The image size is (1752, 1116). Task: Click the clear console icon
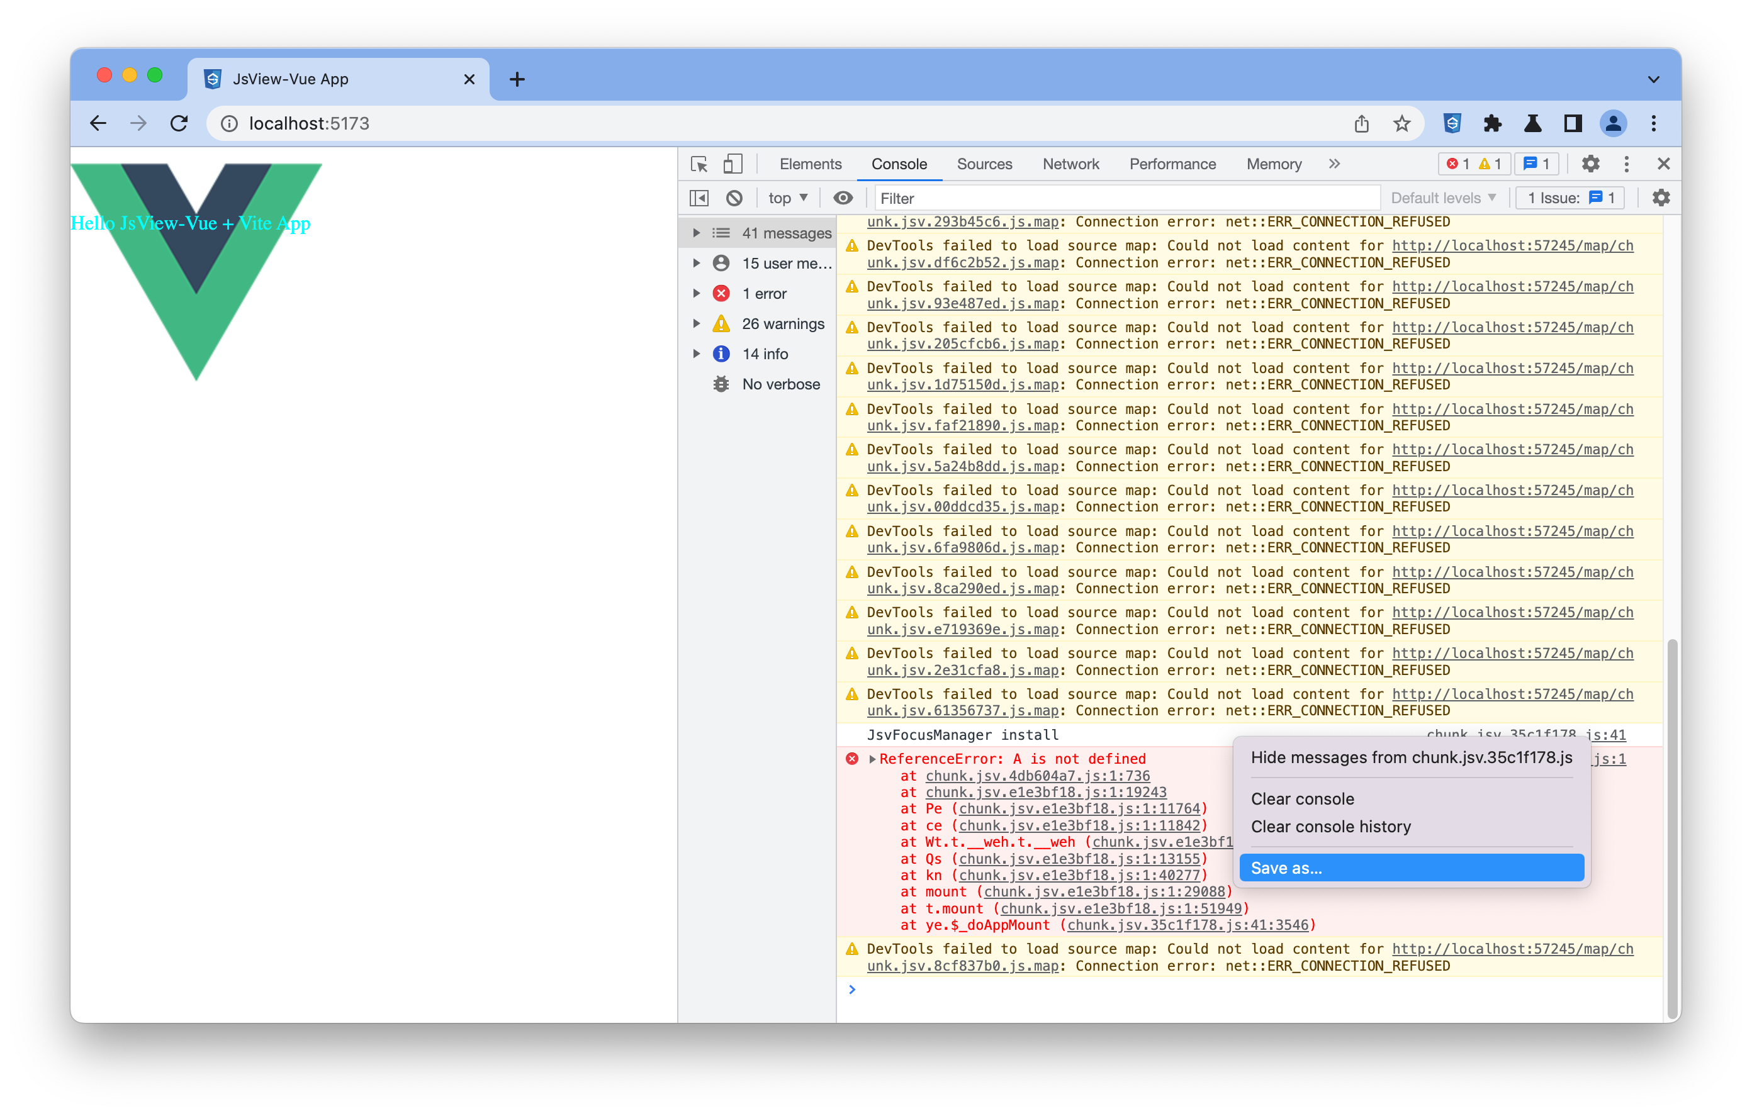coord(734,198)
